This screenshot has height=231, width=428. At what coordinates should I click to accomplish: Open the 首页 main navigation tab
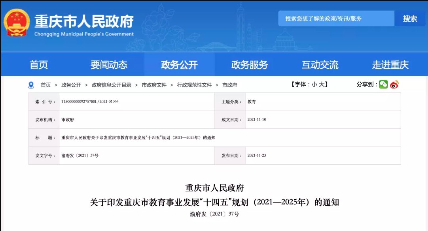[x=39, y=65]
